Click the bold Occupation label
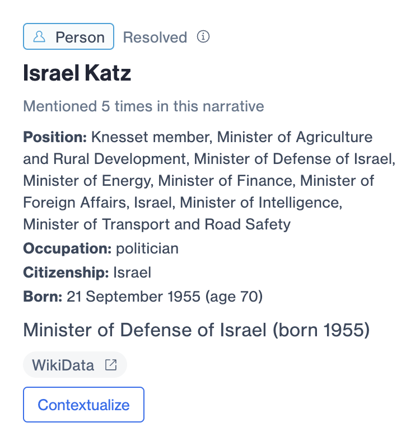This screenshot has width=420, height=446. pos(67,248)
